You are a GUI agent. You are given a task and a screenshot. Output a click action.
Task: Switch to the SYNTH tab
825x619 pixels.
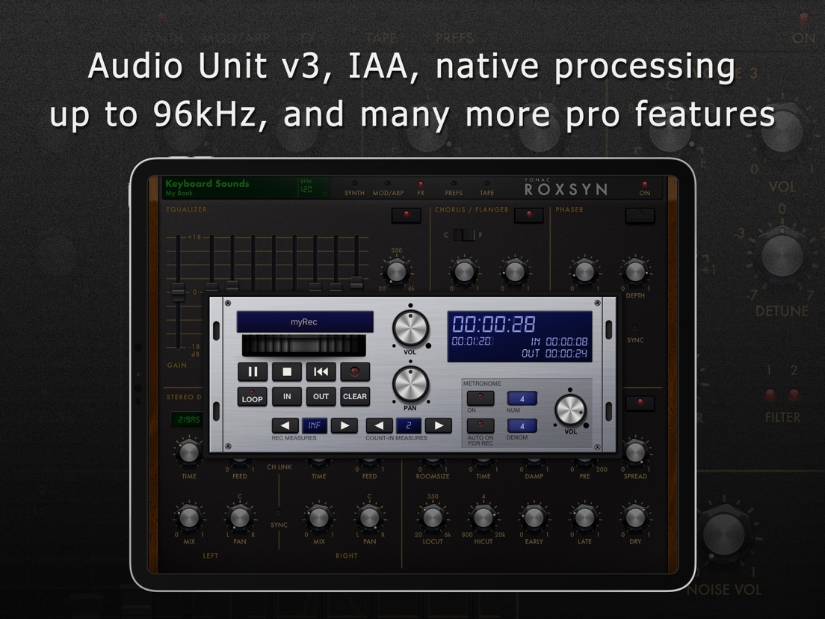(x=354, y=189)
